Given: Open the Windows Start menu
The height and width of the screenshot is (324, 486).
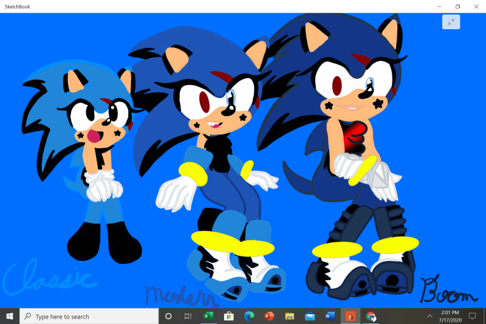Looking at the screenshot, I should click(10, 316).
